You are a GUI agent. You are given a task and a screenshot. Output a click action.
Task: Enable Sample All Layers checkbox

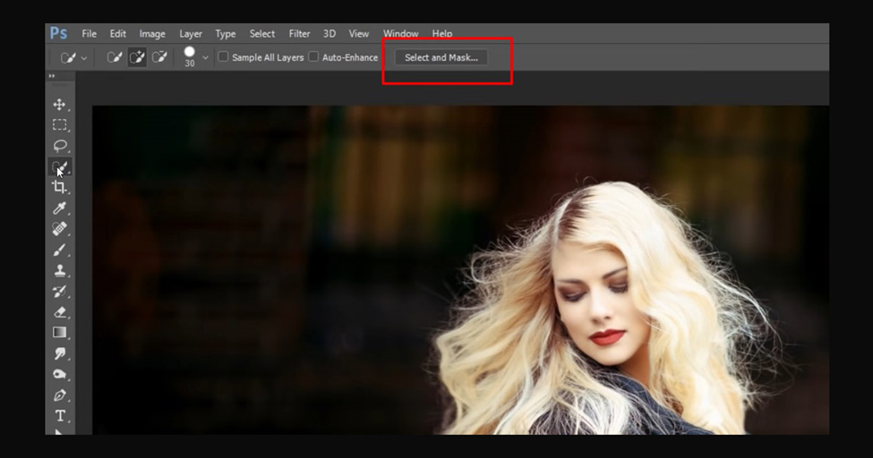tap(223, 56)
